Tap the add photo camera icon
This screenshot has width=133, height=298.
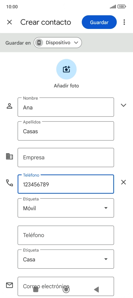coord(66,69)
